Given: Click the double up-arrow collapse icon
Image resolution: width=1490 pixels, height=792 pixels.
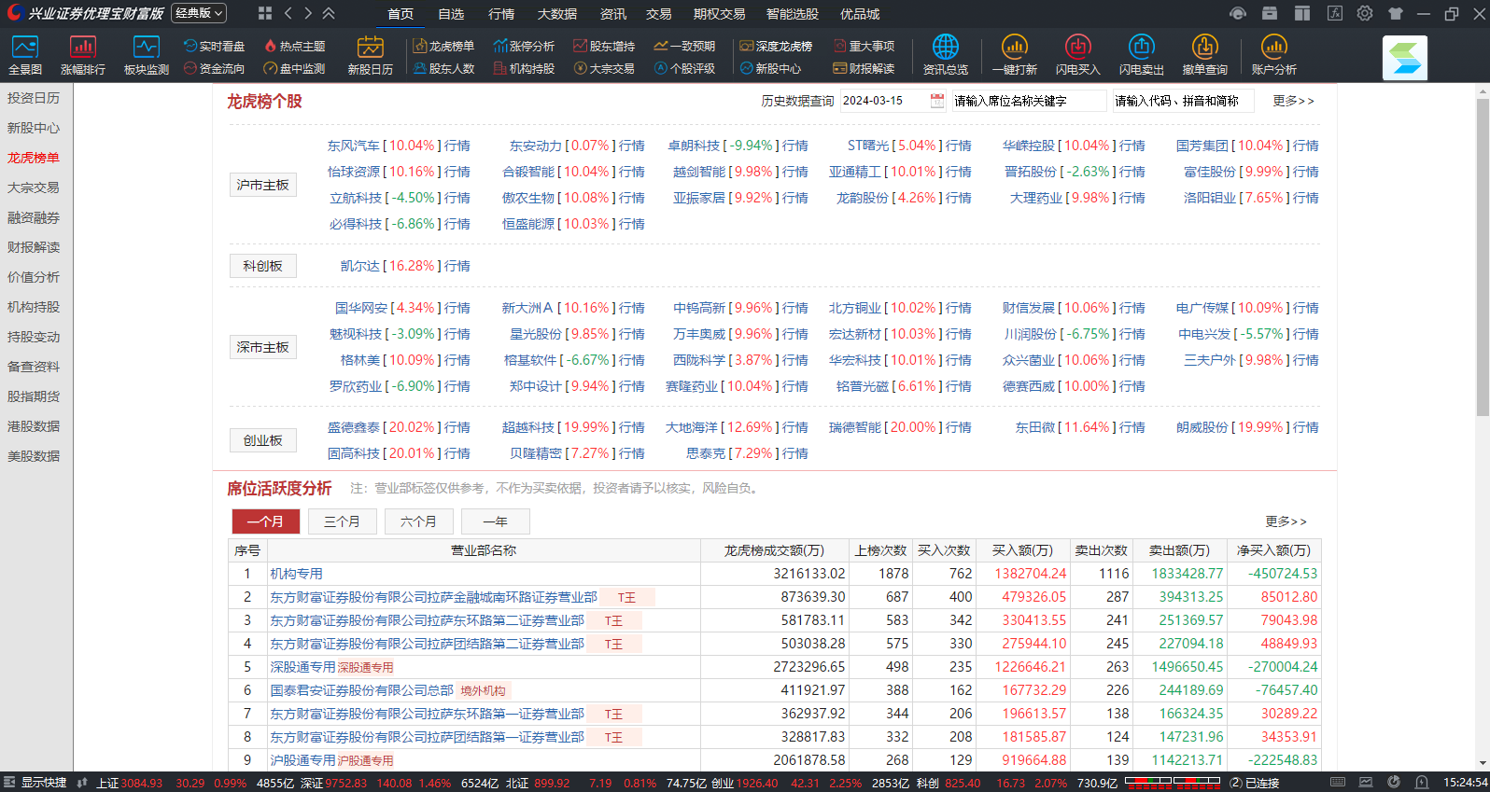Looking at the screenshot, I should (x=329, y=13).
